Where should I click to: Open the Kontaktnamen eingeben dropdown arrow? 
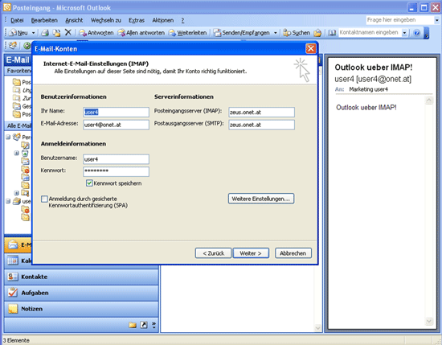coord(404,33)
